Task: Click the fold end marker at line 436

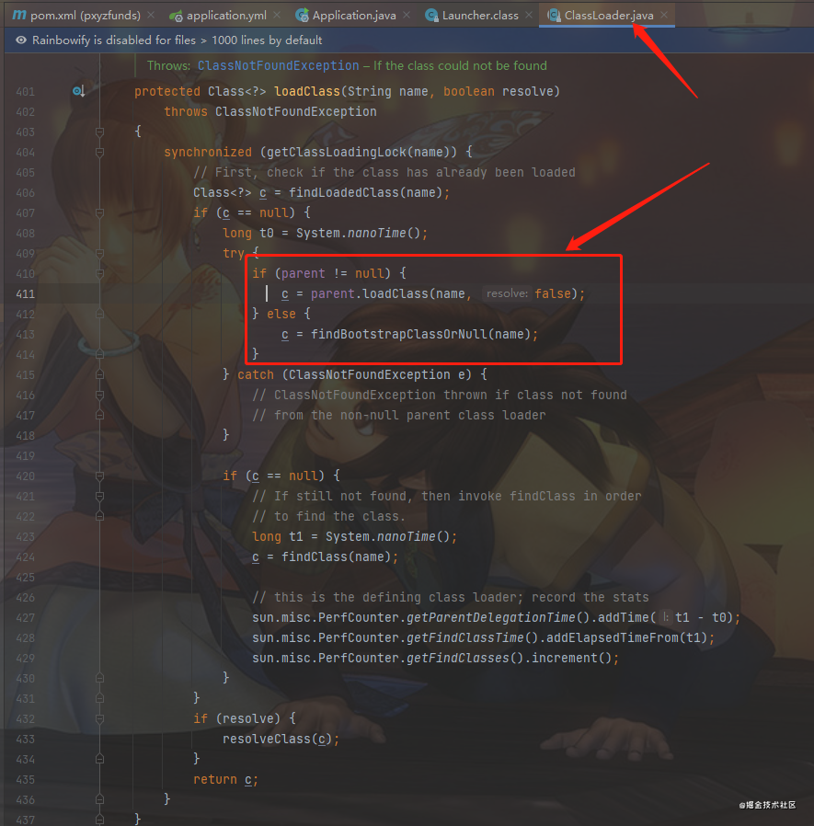Action: tap(99, 799)
